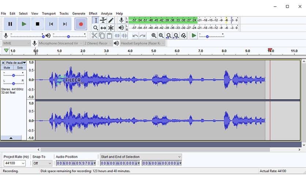This screenshot has height=177, width=306.
Task: Select the Draw pencil tool
Action: (111, 20)
